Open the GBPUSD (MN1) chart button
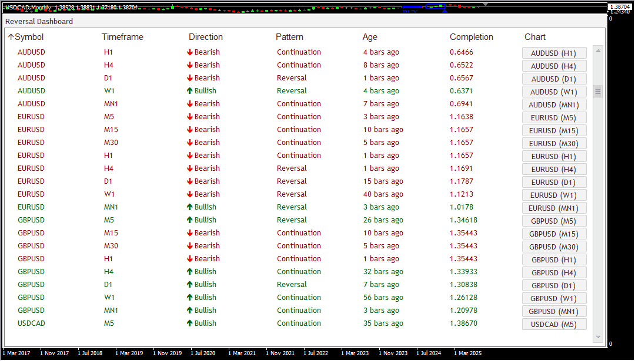This screenshot has width=635, height=361. pos(554,312)
